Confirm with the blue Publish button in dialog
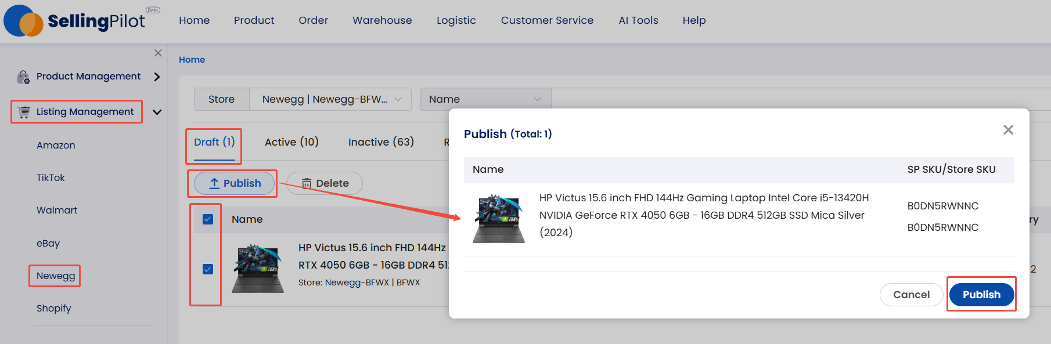The image size is (1051, 344). coord(982,295)
